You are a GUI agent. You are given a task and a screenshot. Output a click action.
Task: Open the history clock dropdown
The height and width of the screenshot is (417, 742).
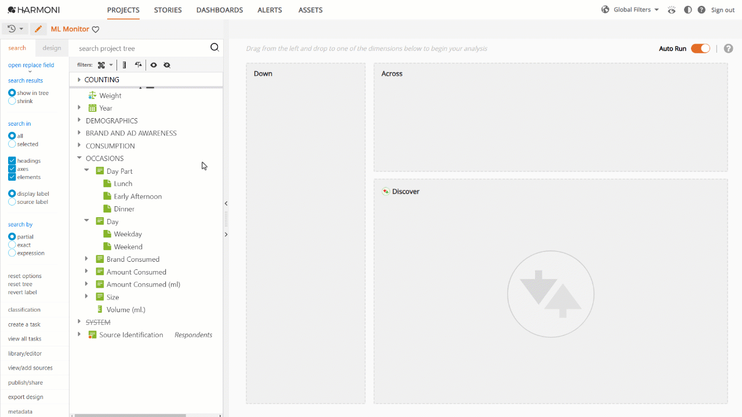click(x=16, y=29)
